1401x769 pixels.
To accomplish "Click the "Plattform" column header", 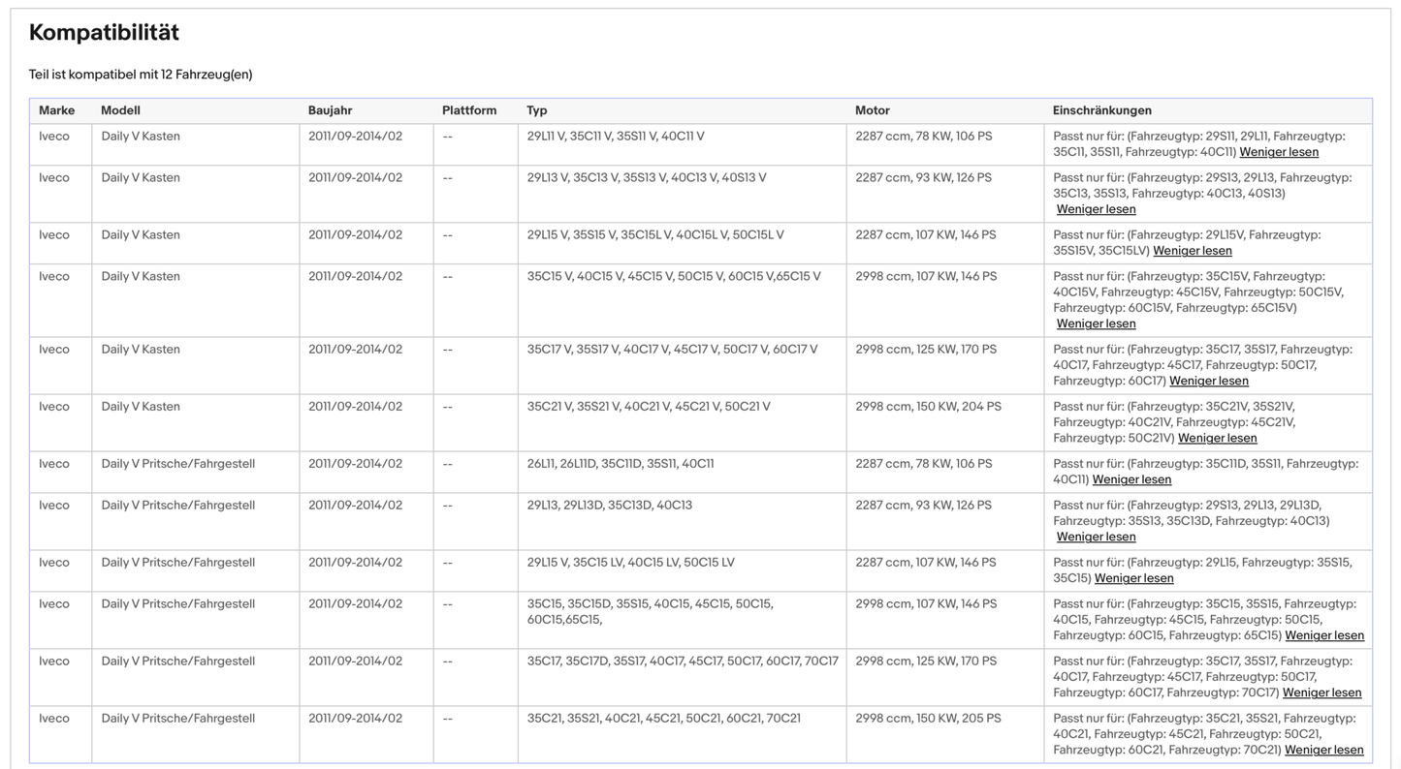I will (469, 110).
